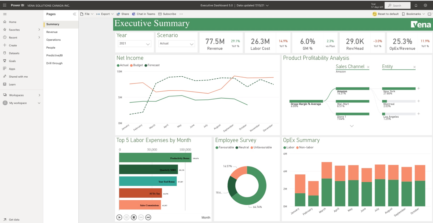Skip to next month with forward button
Screen dimensions: 433x223
coord(148,217)
